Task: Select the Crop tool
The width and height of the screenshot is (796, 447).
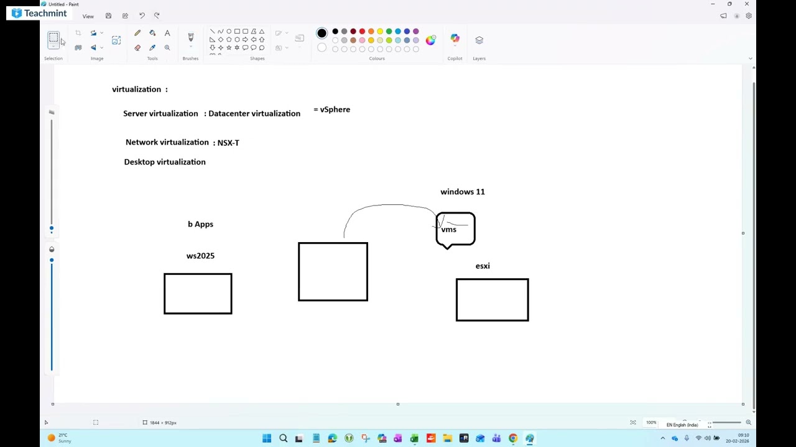Action: [x=78, y=33]
